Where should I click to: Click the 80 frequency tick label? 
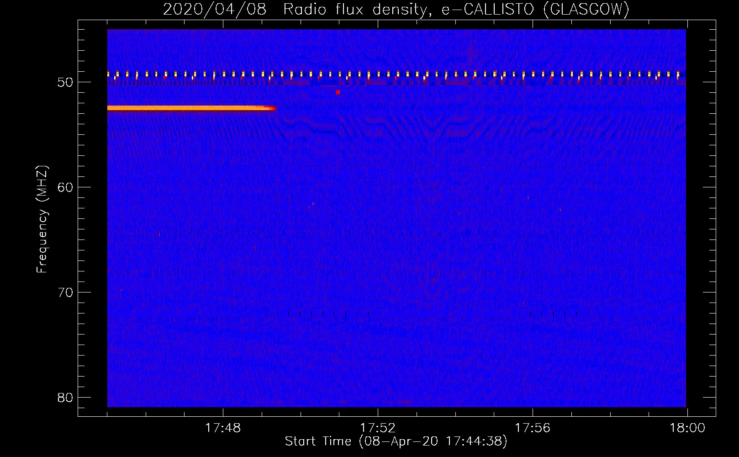click(65, 398)
